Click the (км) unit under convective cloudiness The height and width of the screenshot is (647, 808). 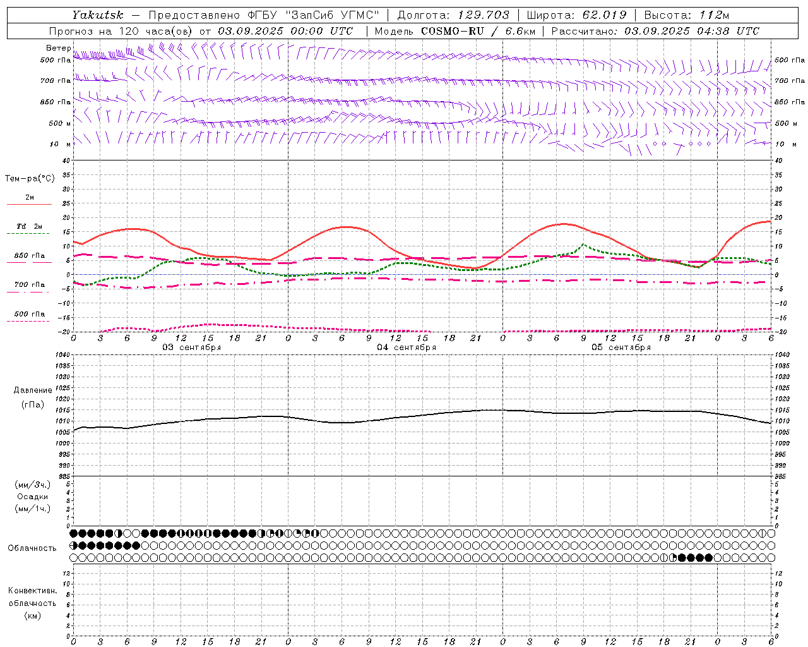pos(33,615)
